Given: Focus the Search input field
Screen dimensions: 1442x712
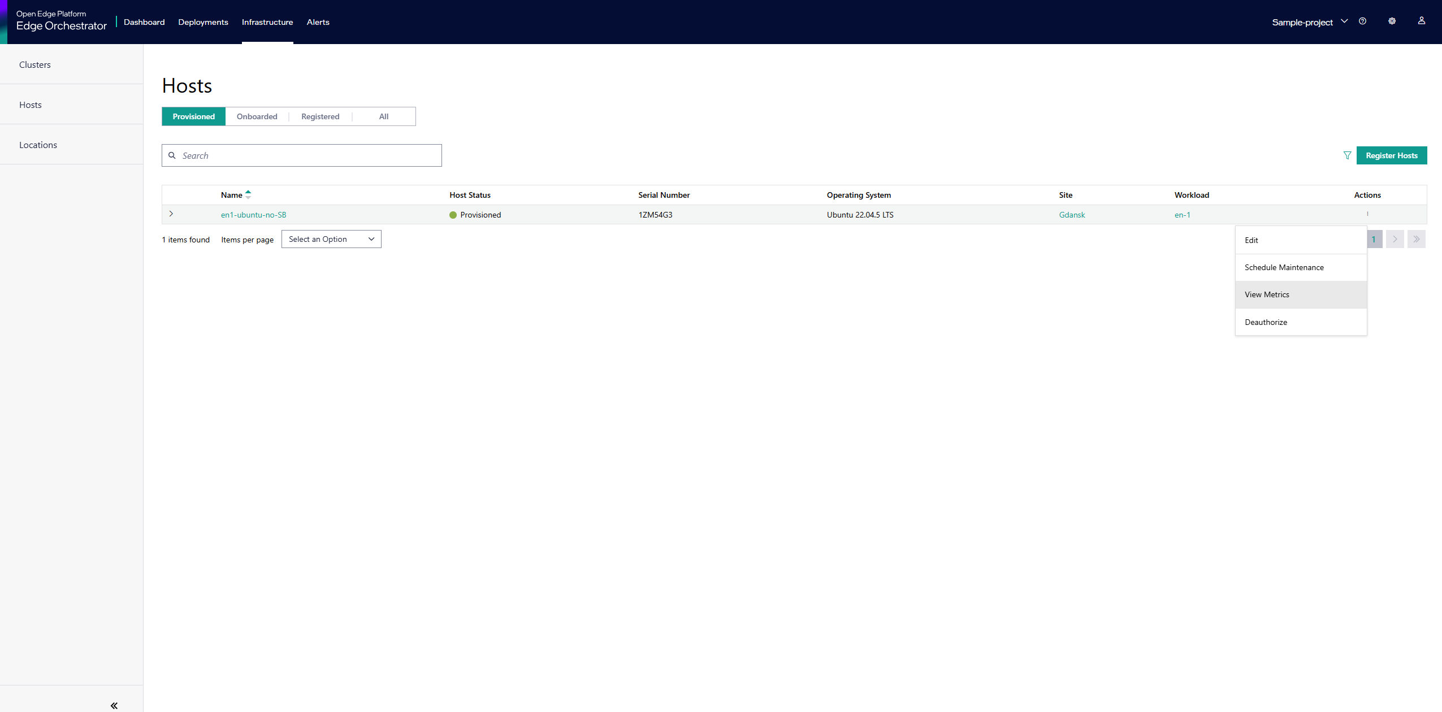Looking at the screenshot, I should [308, 155].
